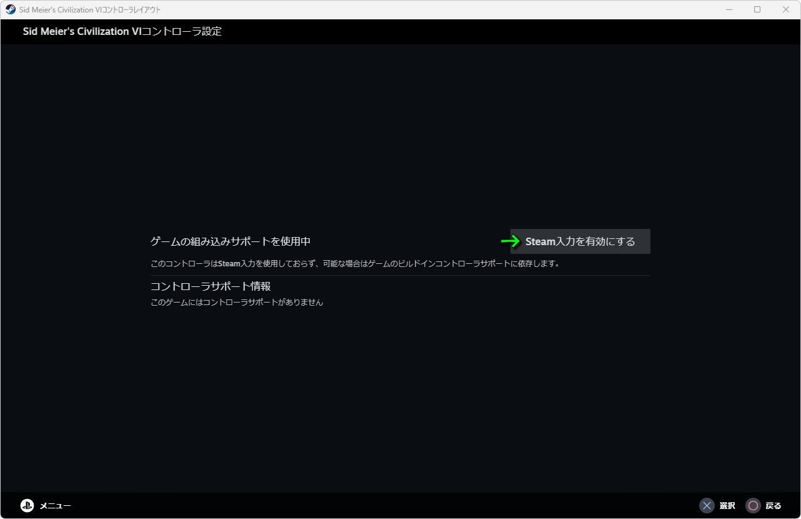Minimize the controller layout window
The image size is (801, 519).
(x=729, y=10)
